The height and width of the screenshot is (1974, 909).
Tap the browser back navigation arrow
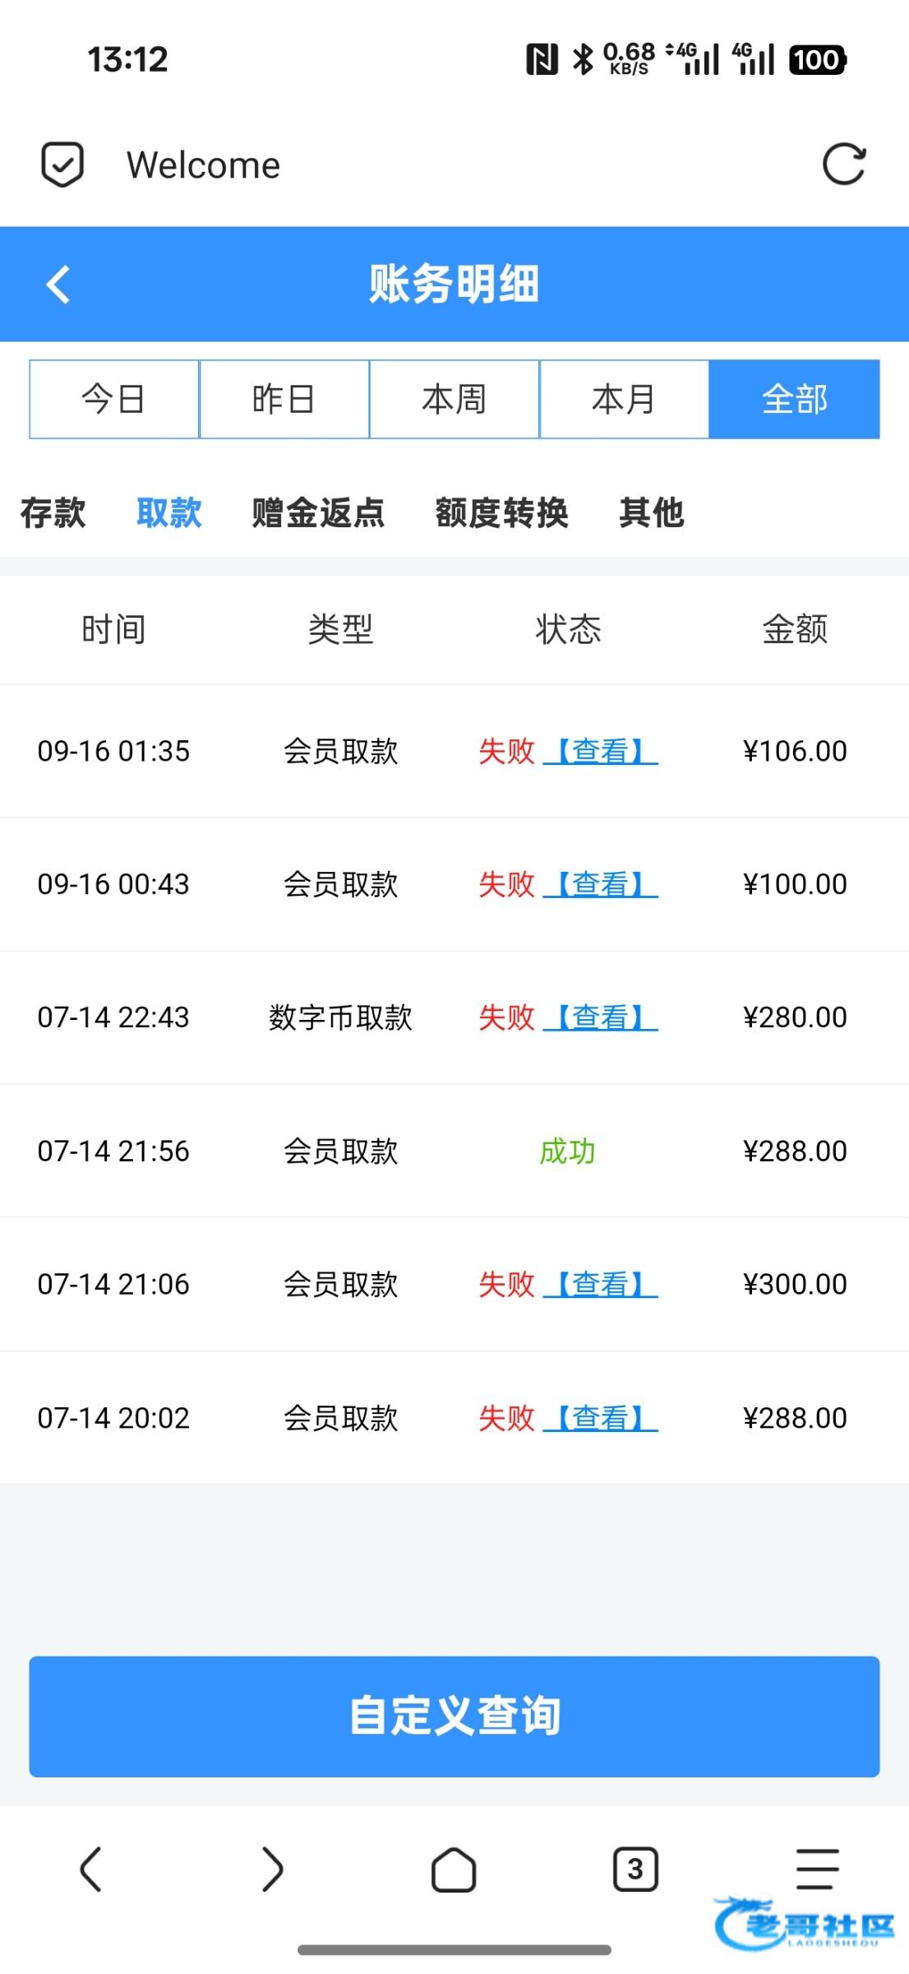point(90,1869)
